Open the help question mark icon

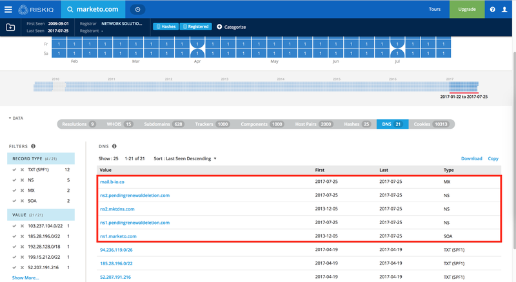pyautogui.click(x=492, y=10)
